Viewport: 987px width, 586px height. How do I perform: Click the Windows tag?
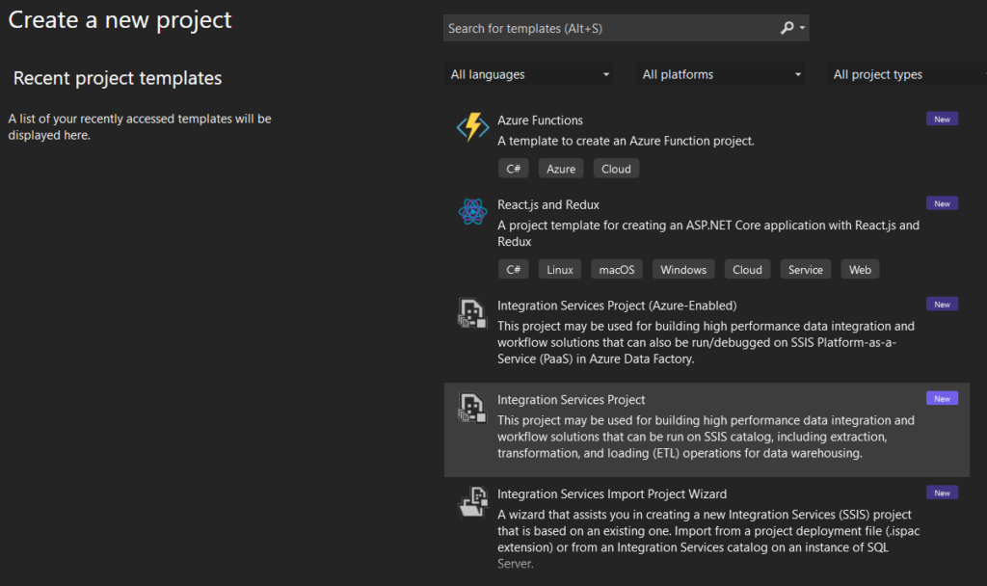683,270
